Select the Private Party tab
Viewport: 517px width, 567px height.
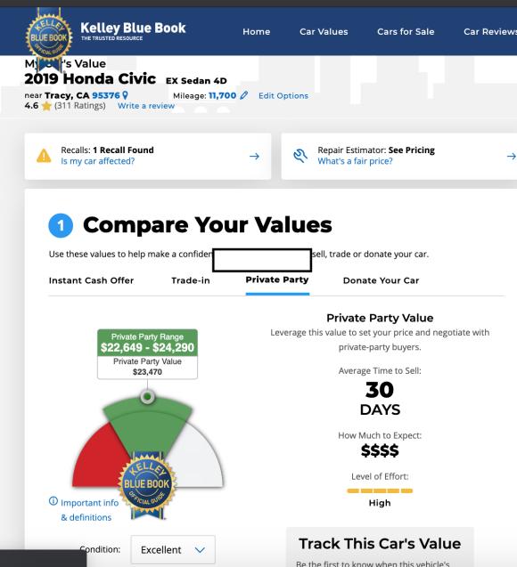point(277,279)
